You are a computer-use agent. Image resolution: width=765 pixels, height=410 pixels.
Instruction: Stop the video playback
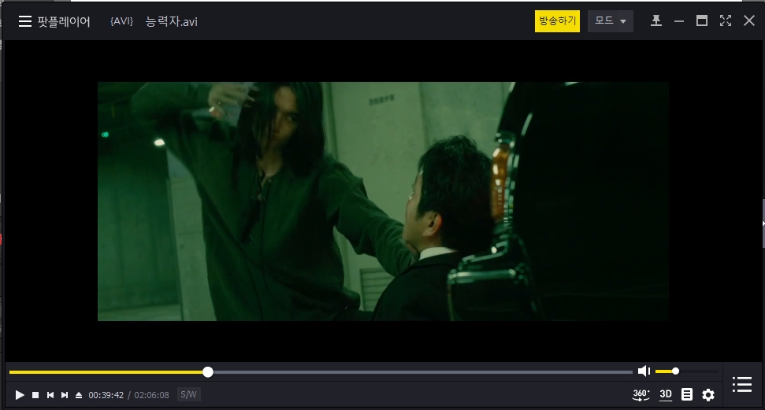click(35, 395)
